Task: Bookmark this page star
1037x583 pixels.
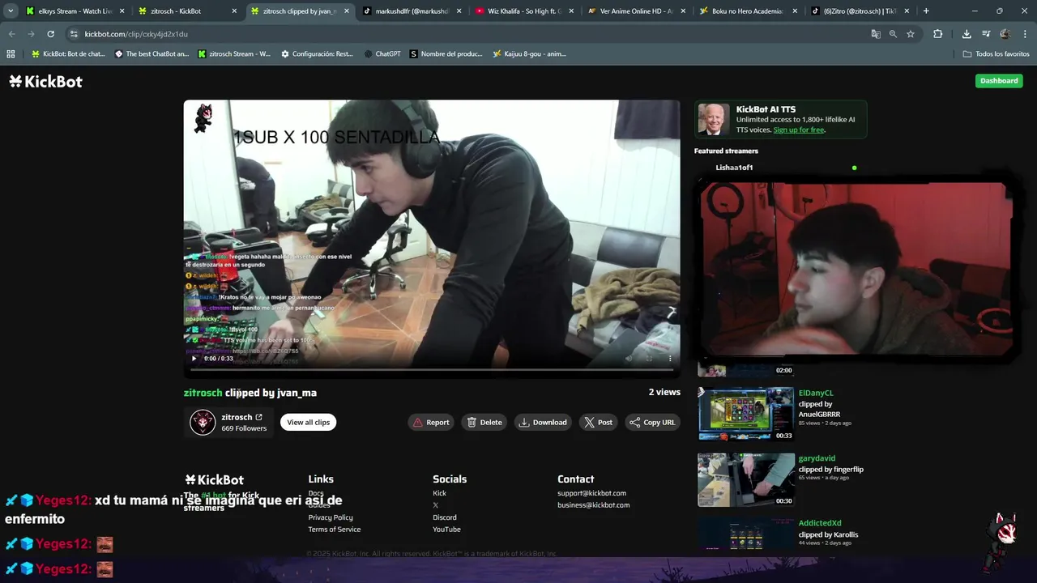Action: coord(911,34)
